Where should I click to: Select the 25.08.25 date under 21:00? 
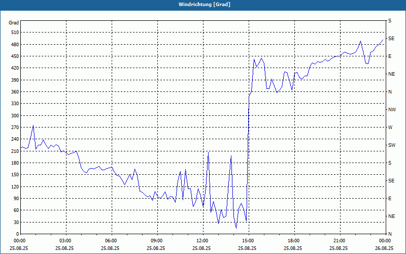pyautogui.click(x=339, y=248)
